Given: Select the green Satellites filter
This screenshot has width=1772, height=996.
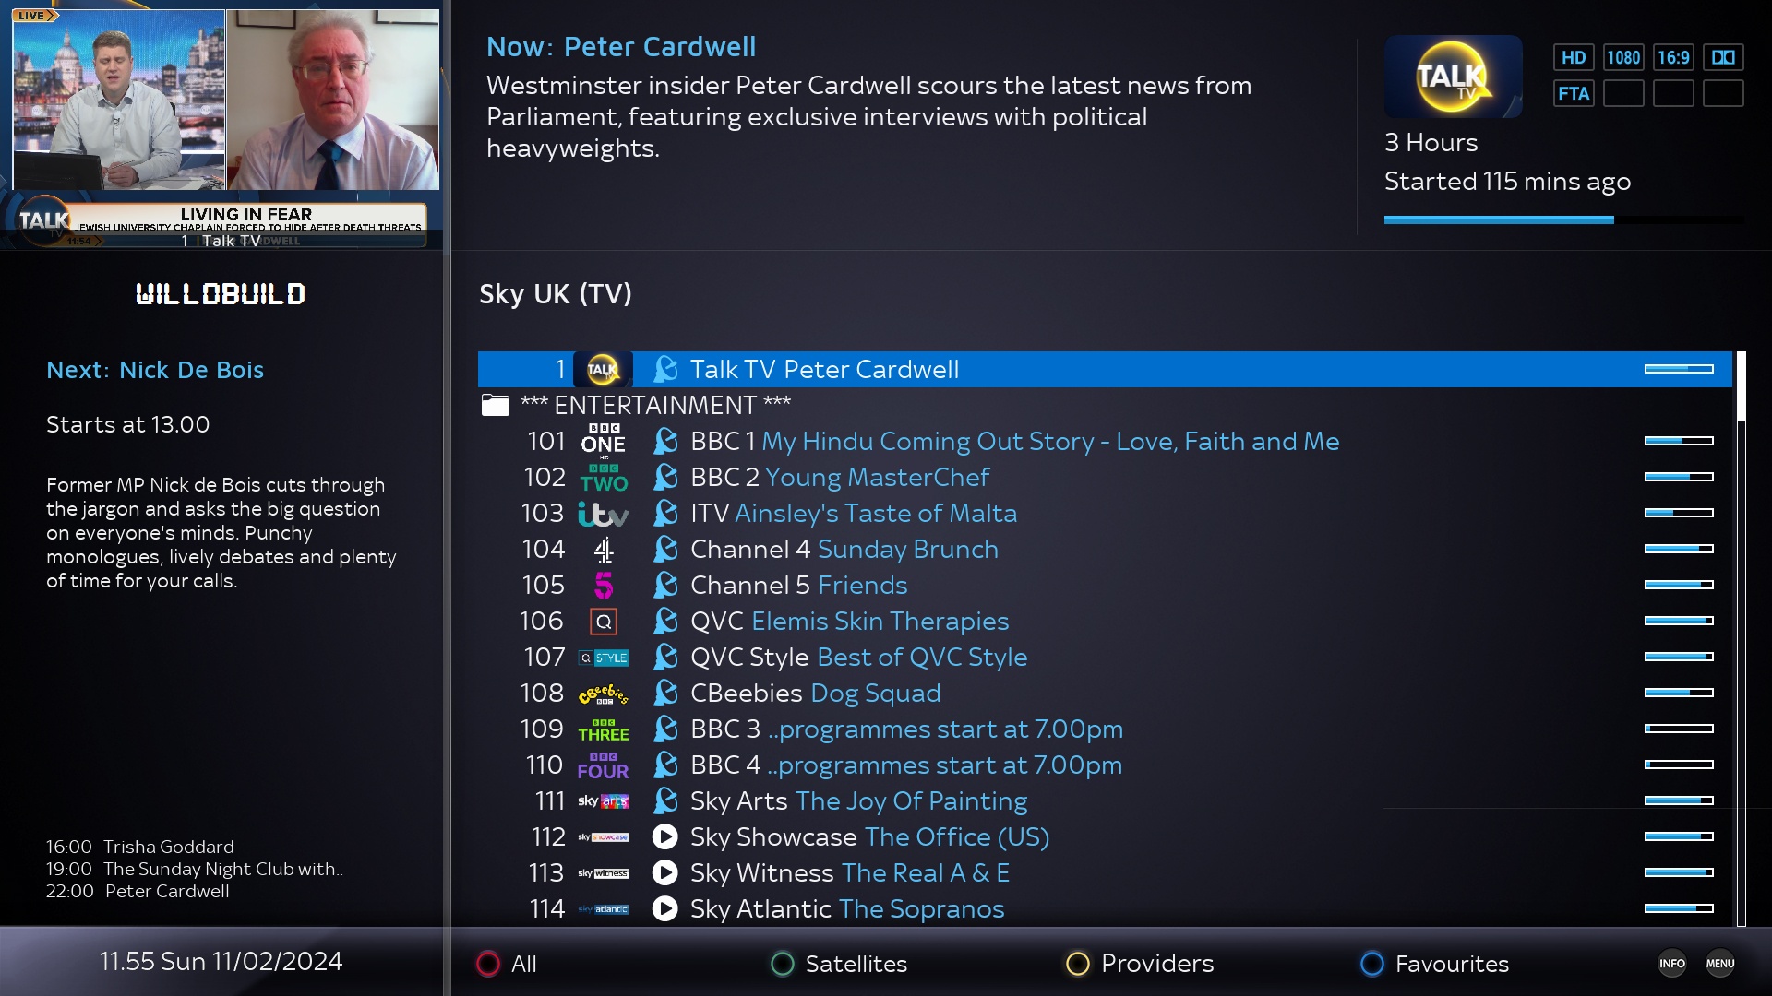Looking at the screenshot, I should tap(839, 964).
